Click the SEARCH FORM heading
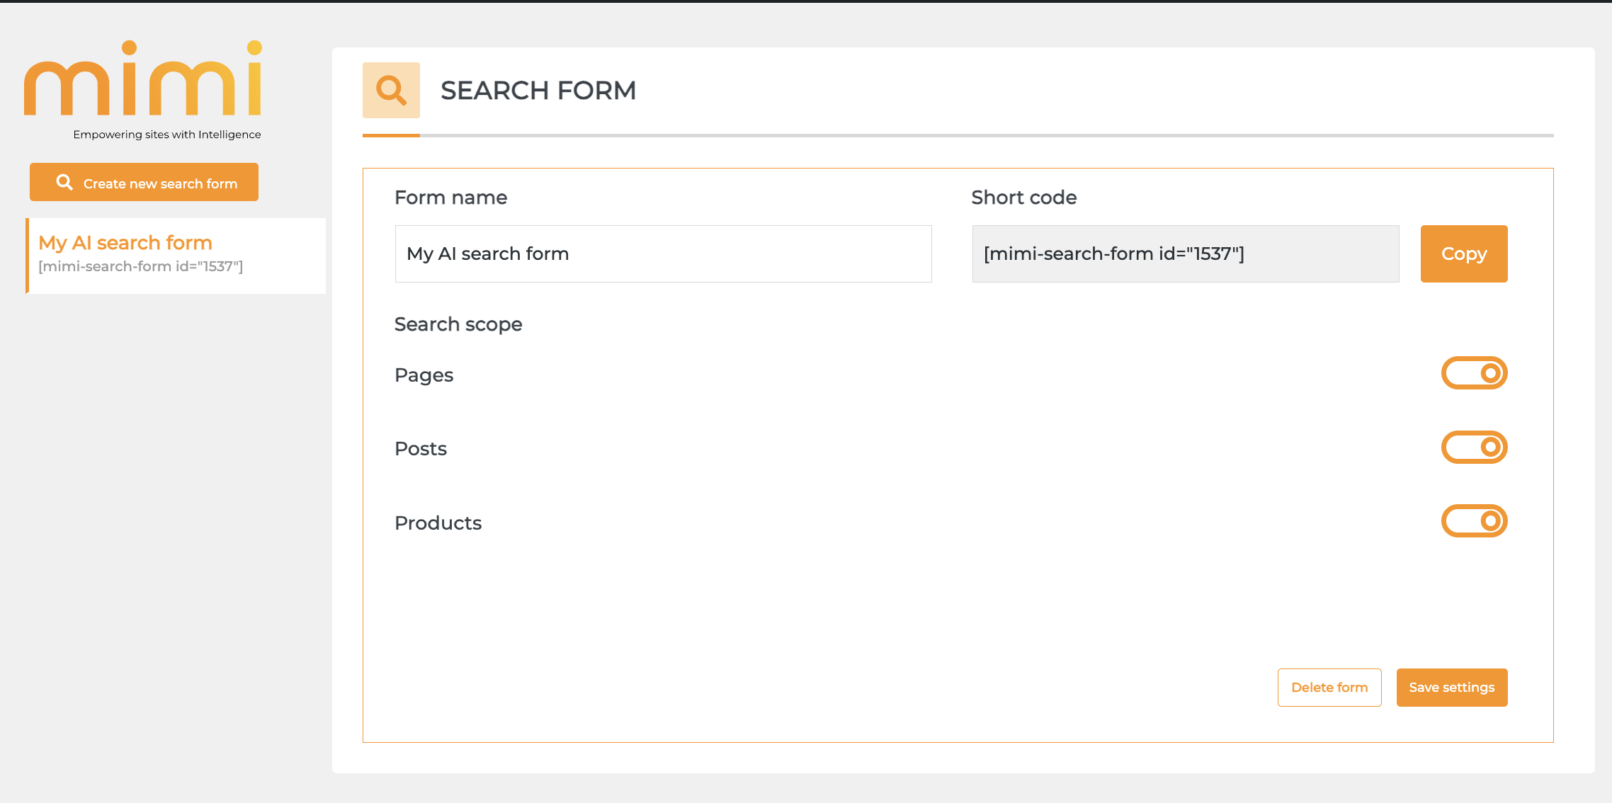Viewport: 1612px width, 803px height. [x=538, y=91]
